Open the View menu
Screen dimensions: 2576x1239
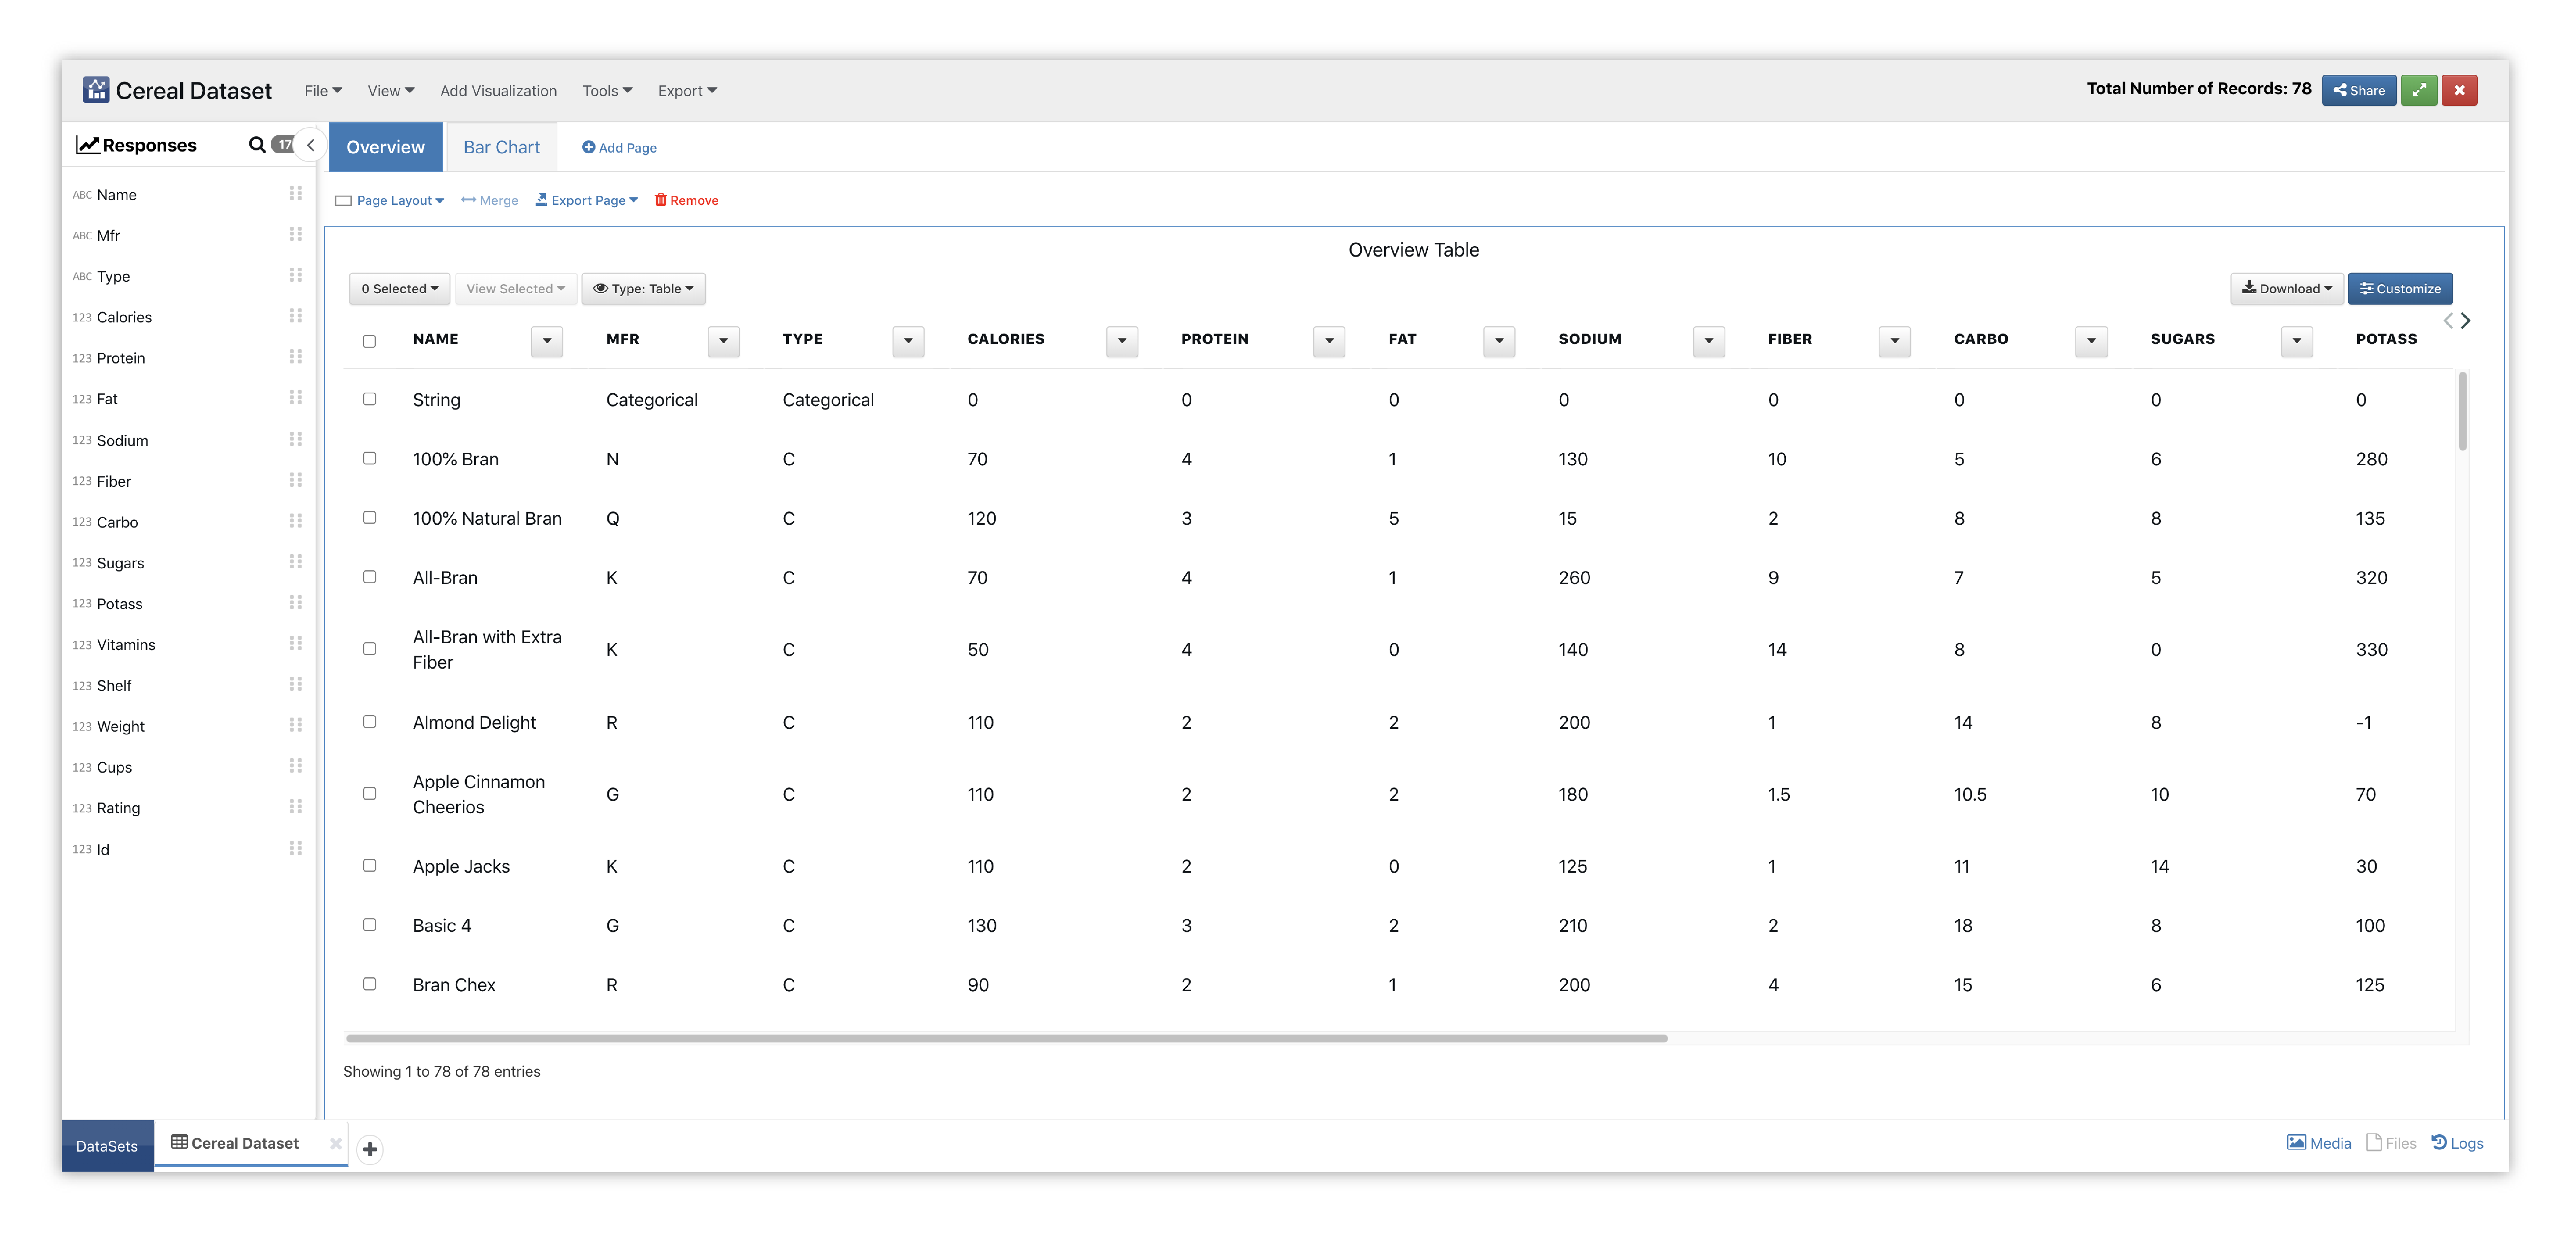point(391,91)
